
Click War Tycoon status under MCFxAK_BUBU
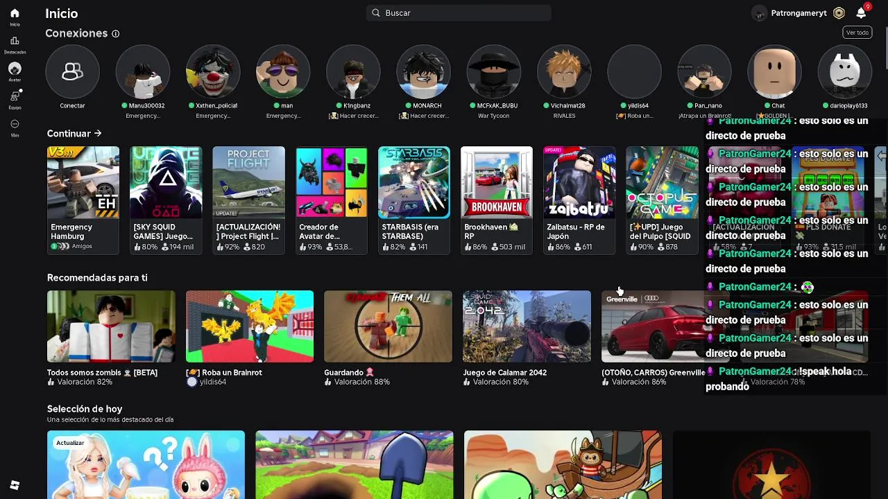click(493, 116)
